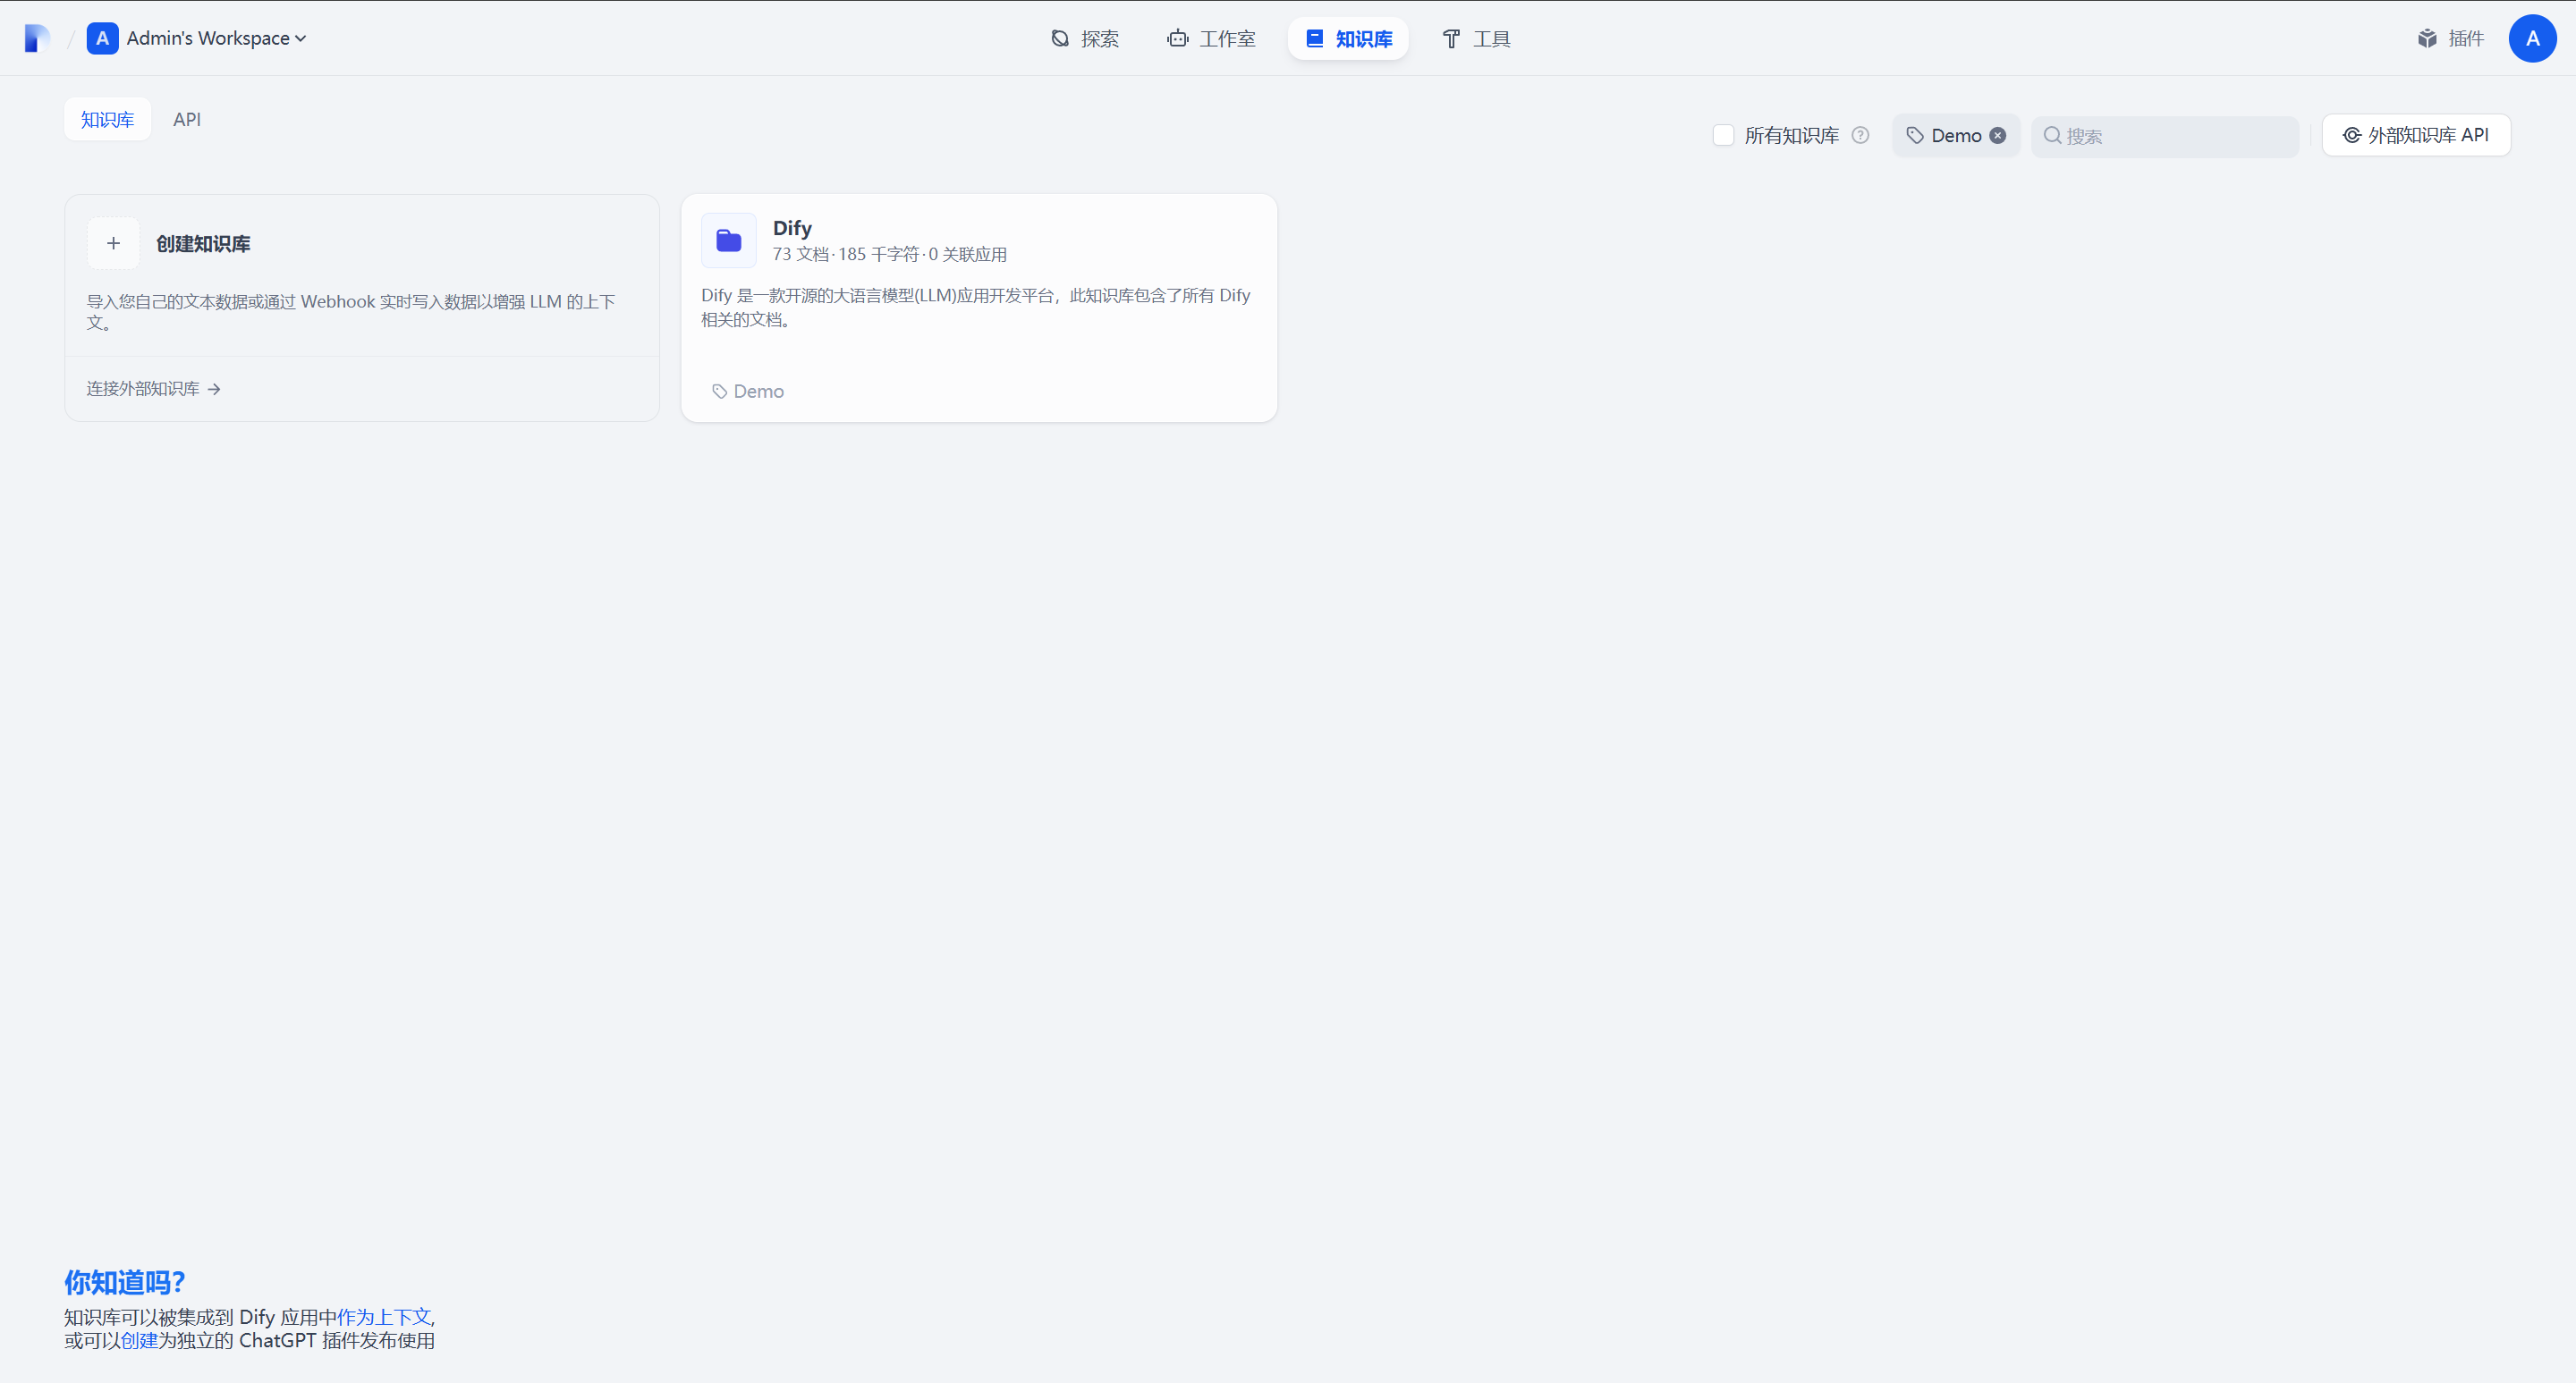Click the Dify card description text
The width and height of the screenshot is (2576, 1383).
[976, 307]
